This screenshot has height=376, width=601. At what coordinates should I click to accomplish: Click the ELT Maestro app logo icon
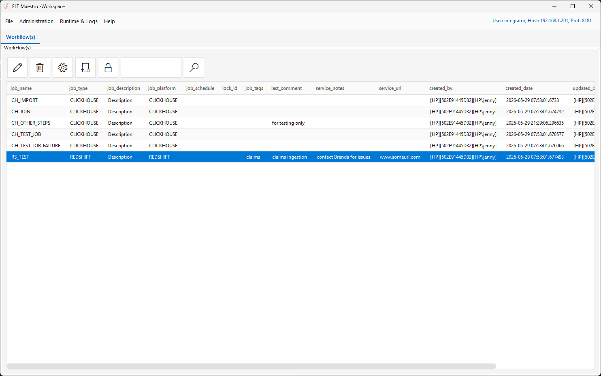tap(7, 6)
